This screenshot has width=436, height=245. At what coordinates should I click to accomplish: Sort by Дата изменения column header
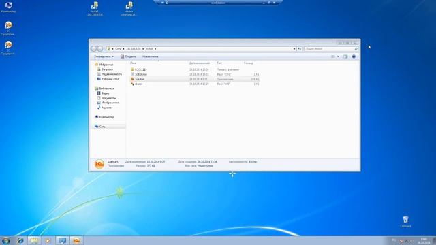[x=200, y=63]
